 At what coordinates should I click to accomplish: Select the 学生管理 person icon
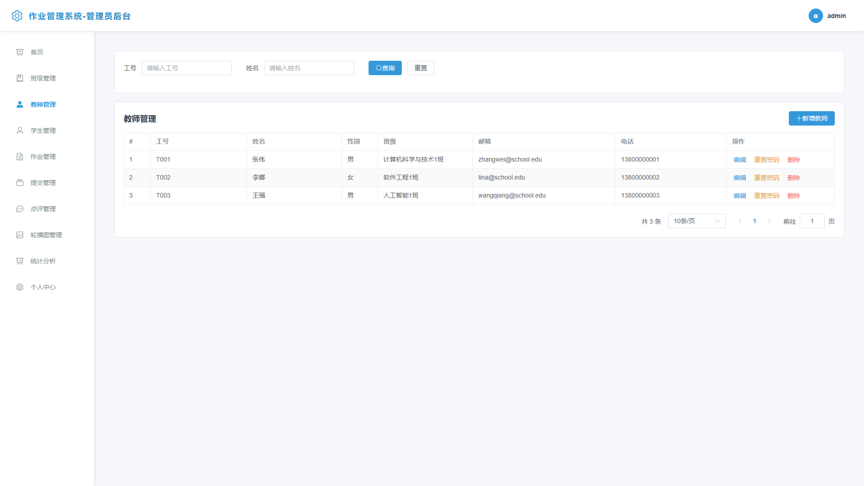pyautogui.click(x=20, y=130)
